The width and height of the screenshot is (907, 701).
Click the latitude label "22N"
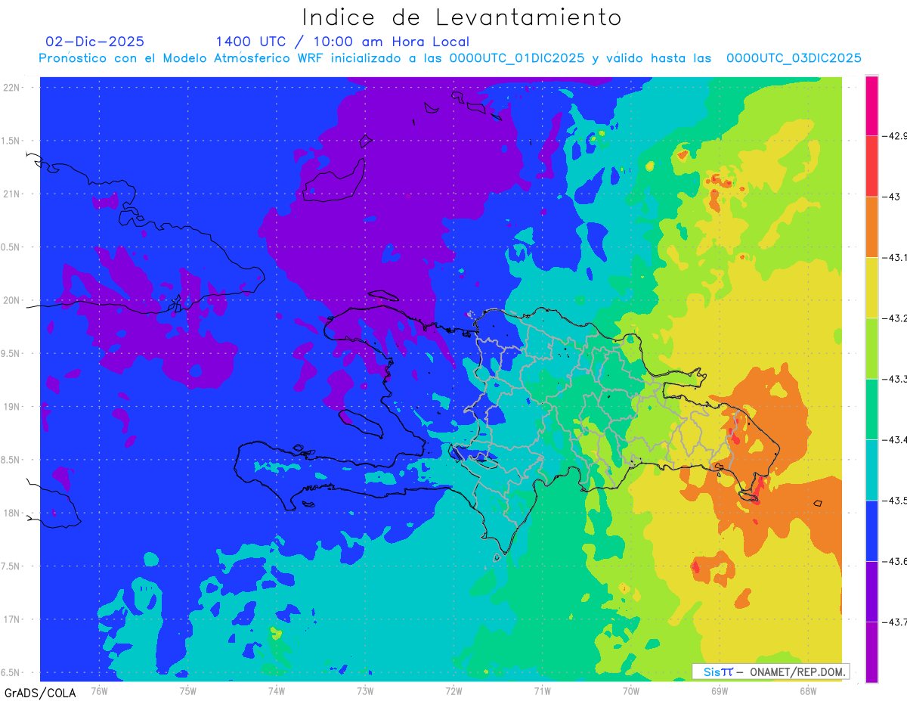(13, 88)
